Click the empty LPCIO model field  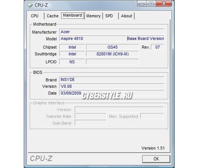(112, 62)
